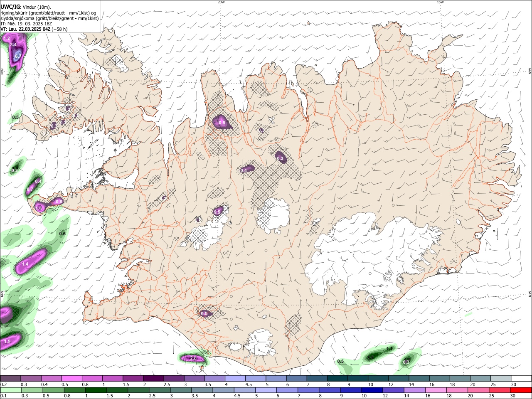Click the 0.6 value in the western bay
Screen dimensions: 532x399
click(x=62, y=234)
